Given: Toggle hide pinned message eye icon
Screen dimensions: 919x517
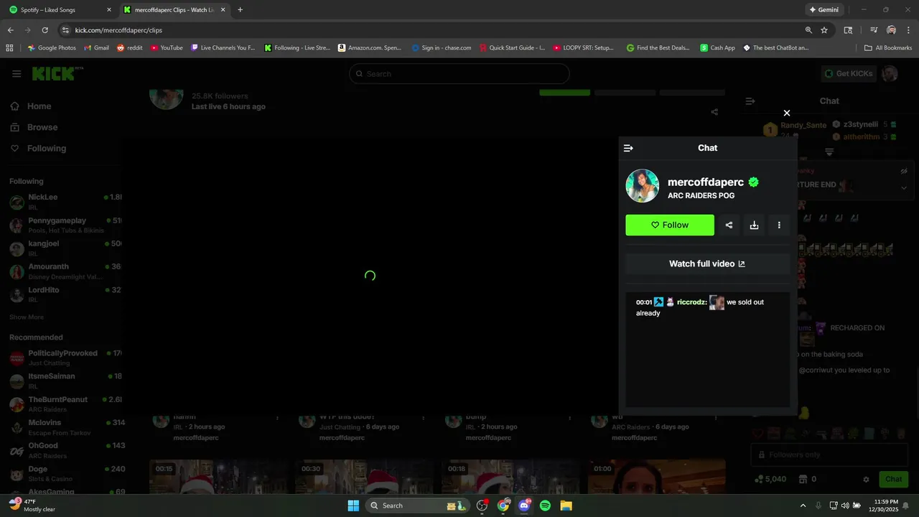Looking at the screenshot, I should click(x=904, y=172).
